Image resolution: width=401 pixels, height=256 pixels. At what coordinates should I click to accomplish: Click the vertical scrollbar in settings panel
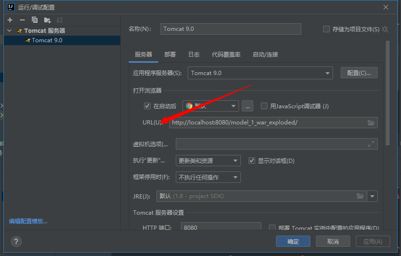click(388, 93)
